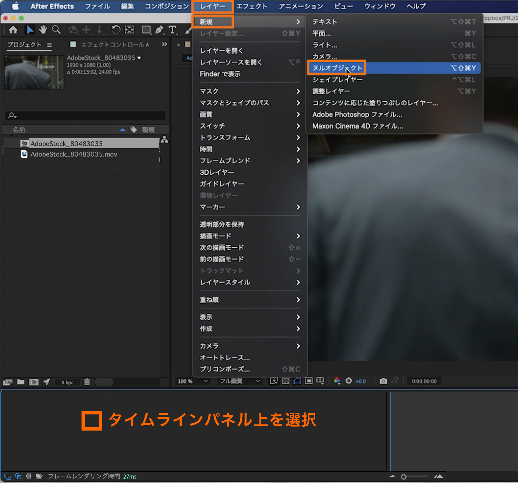Click the New Composition icon in Project panel
The height and width of the screenshot is (483, 518).
click(34, 382)
